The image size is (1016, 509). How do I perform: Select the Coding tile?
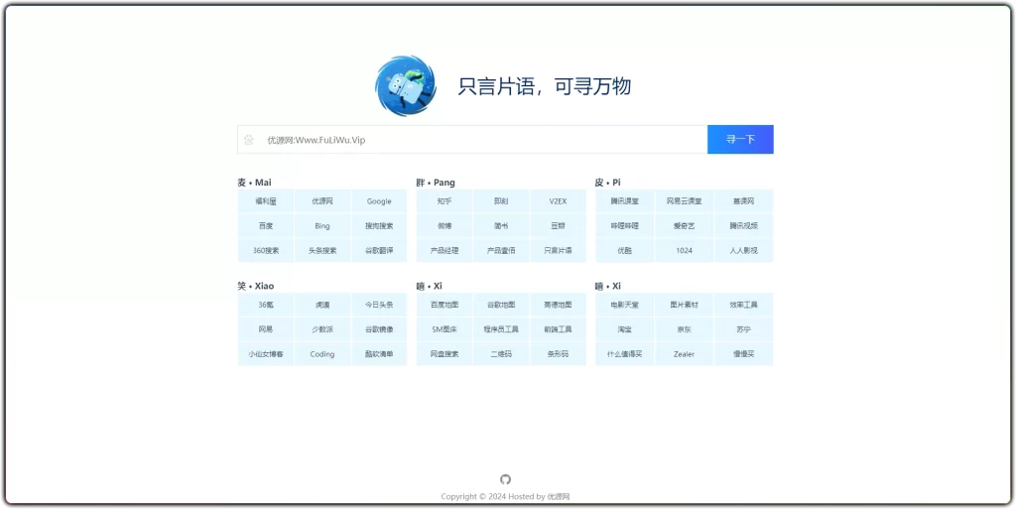322,354
